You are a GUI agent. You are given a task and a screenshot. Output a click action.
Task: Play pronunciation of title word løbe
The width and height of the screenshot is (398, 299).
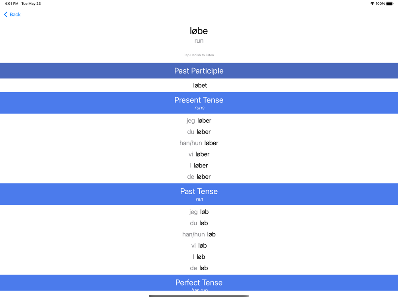pos(199,31)
